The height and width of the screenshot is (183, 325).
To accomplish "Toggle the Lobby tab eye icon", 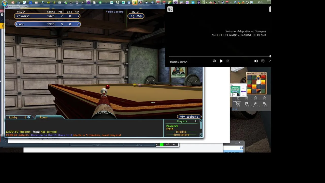I will pyautogui.click(x=28, y=117).
